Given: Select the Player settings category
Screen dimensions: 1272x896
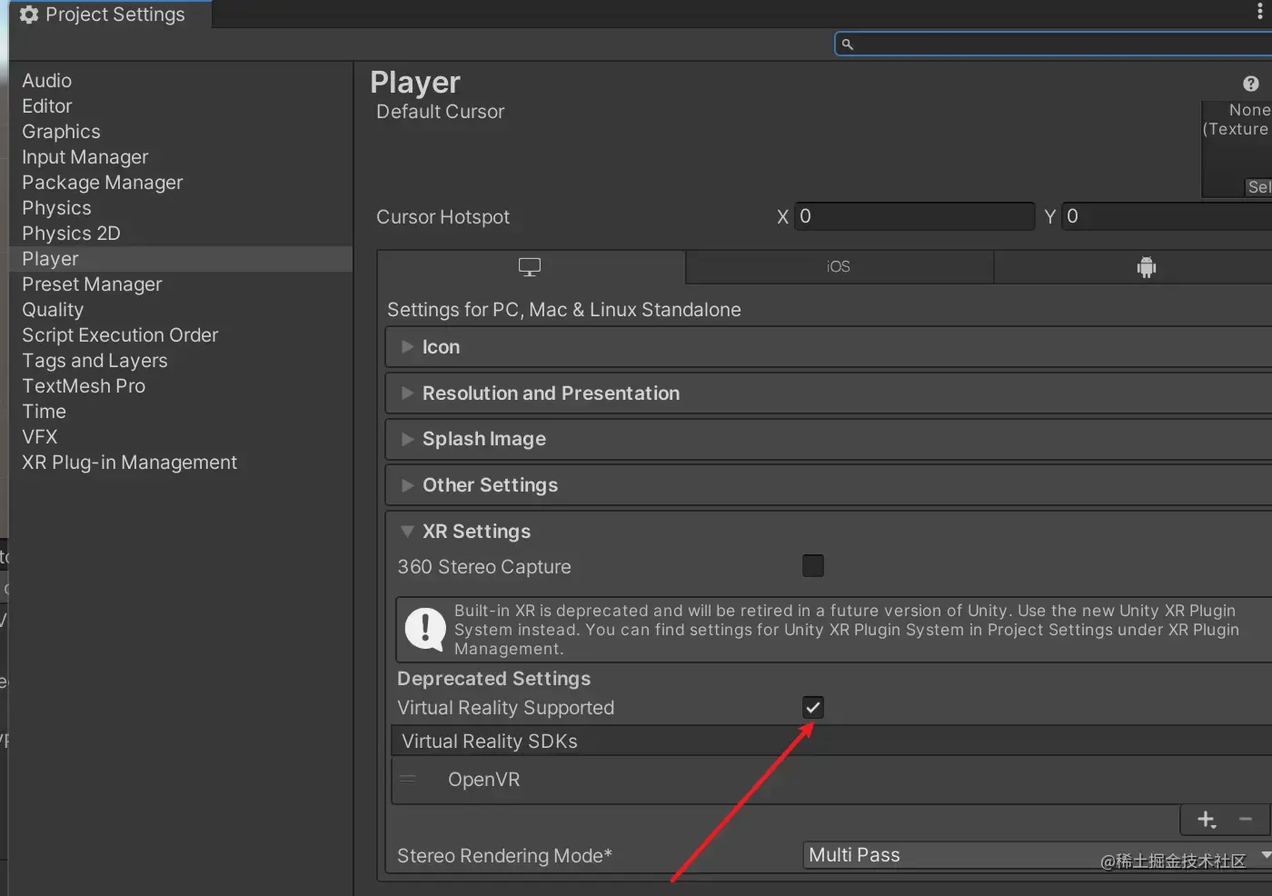Looking at the screenshot, I should tap(181, 259).
